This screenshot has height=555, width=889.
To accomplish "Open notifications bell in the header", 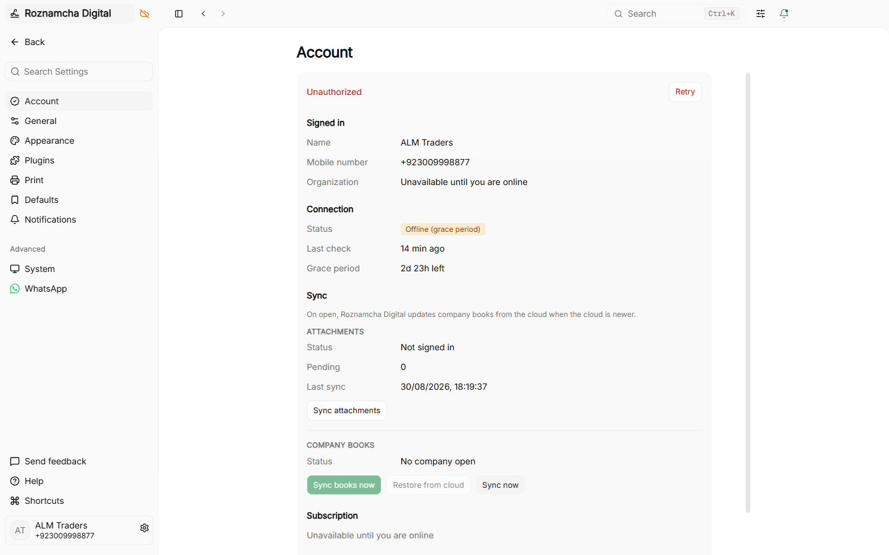I will tap(784, 14).
